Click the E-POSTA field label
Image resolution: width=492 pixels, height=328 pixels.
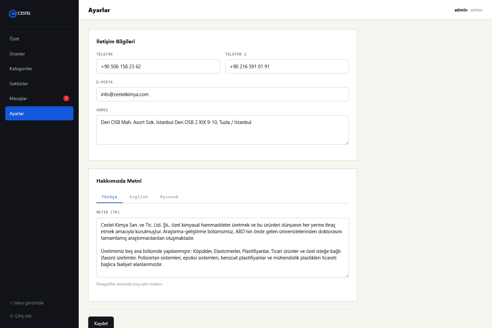tap(105, 82)
